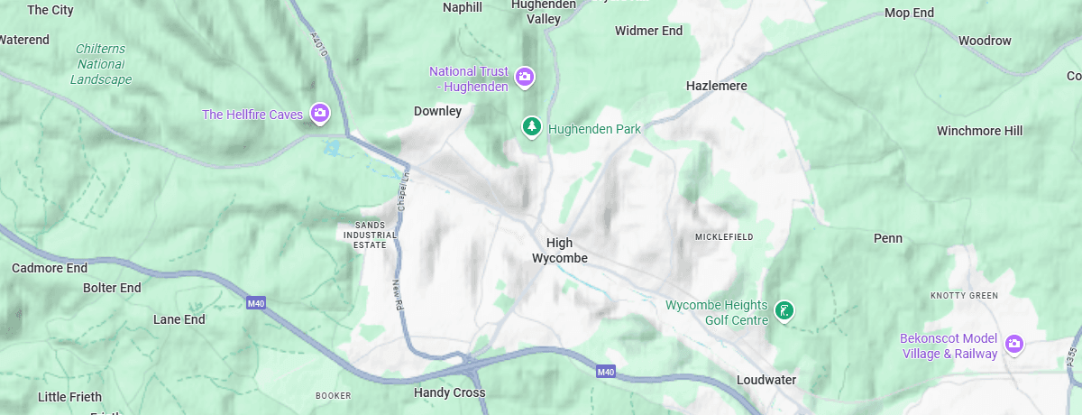This screenshot has width=1082, height=415.
Task: Click the Loudwater place name
Action: pyautogui.click(x=766, y=380)
